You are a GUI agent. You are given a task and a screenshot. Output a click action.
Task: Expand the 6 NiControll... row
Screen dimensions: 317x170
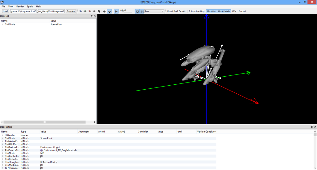(2, 156)
